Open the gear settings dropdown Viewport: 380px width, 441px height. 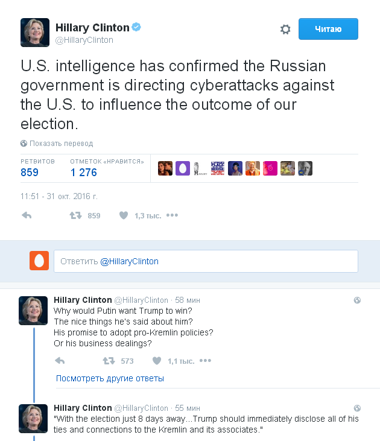[285, 30]
